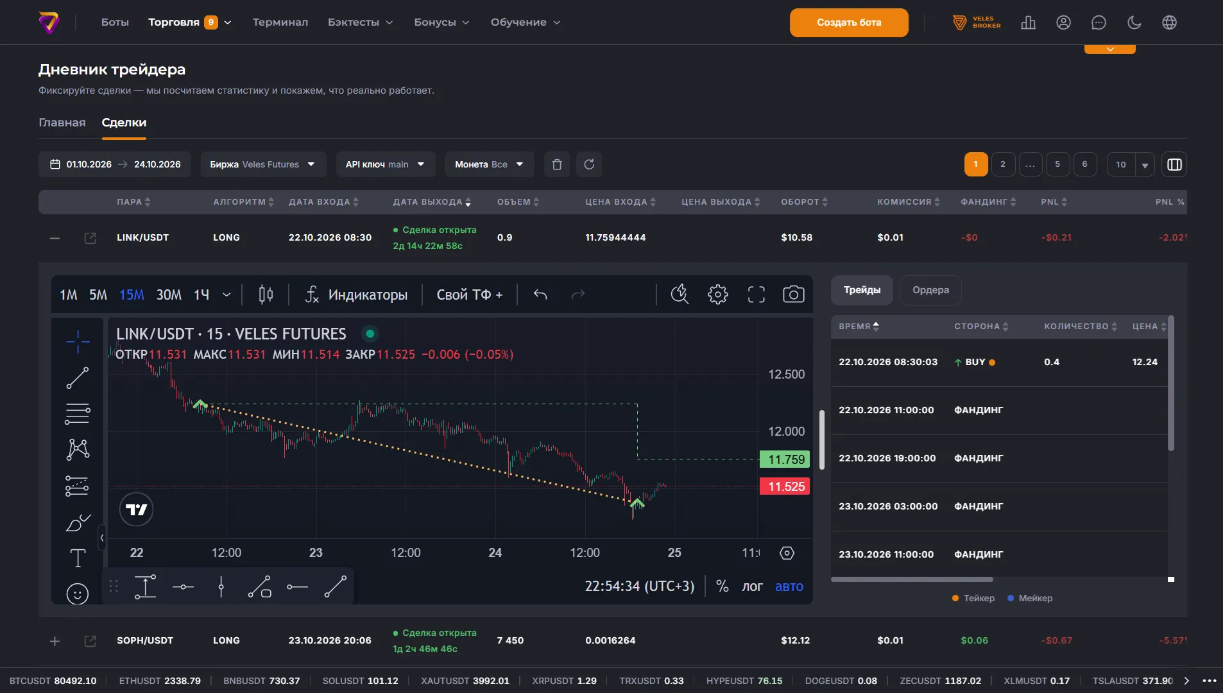Image resolution: width=1223 pixels, height=693 pixels.
Task: Configure table columns icon
Action: pos(1174,164)
